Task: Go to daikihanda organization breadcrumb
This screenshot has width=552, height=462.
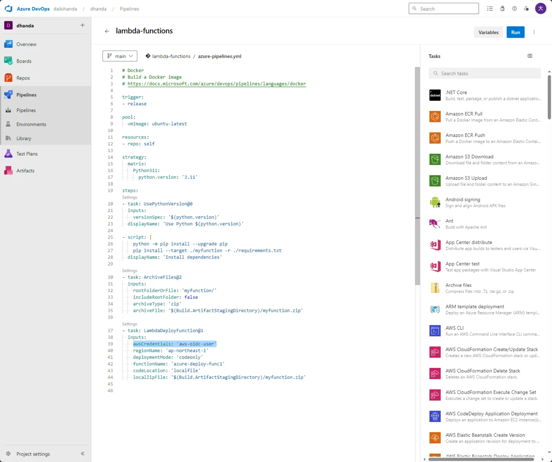Action: [65, 9]
